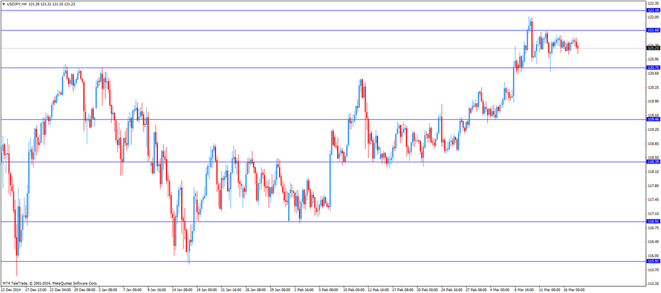The height and width of the screenshot is (293, 661).
Task: Click the 17 Feb 08:00 time label
Action: pyautogui.click(x=403, y=290)
